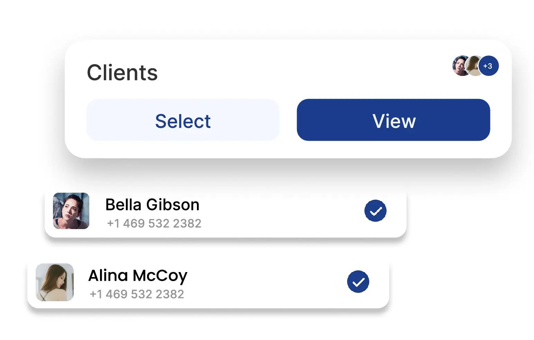Click the surname McCoy in the client list

(x=160, y=276)
